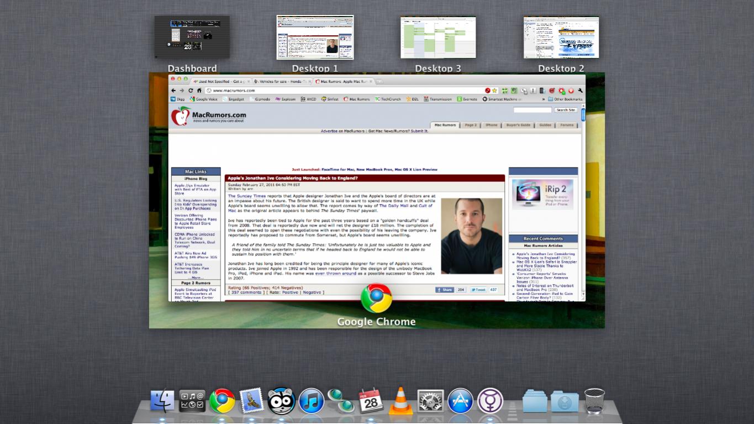Click the Jonathan Ive photo in the article
The image size is (754, 424).
pyautogui.click(x=472, y=236)
